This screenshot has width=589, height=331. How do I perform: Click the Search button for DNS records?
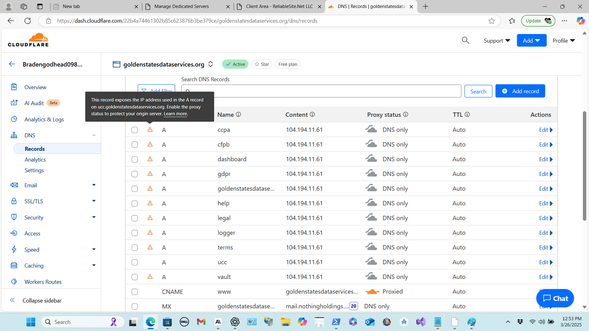[x=478, y=91]
